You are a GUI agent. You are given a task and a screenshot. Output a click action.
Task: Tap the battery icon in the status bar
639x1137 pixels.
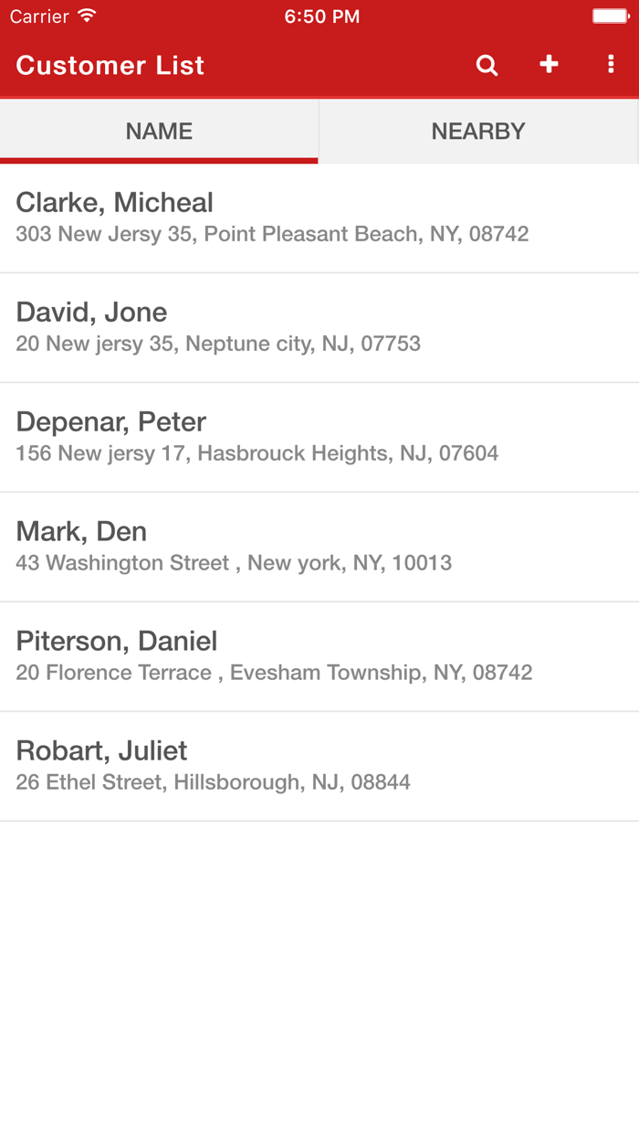tap(610, 15)
